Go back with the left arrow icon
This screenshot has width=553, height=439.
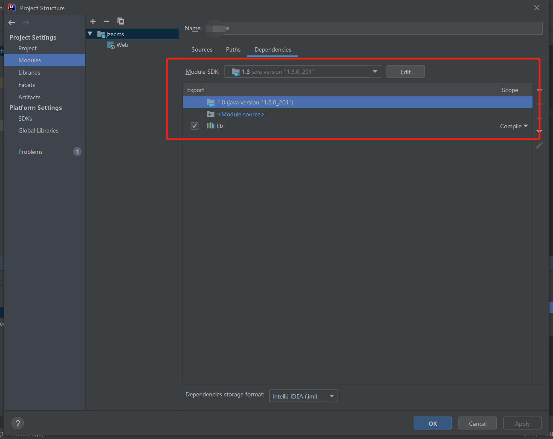click(12, 23)
